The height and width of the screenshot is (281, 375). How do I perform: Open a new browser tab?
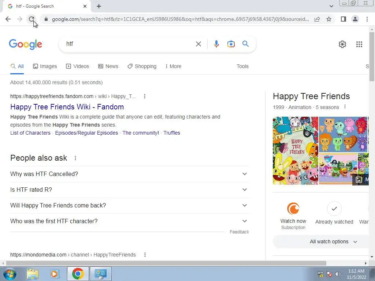(99, 6)
